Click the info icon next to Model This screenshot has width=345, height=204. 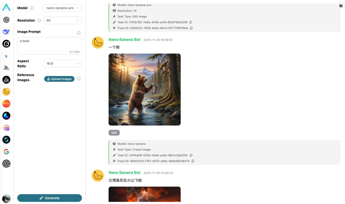32,8
